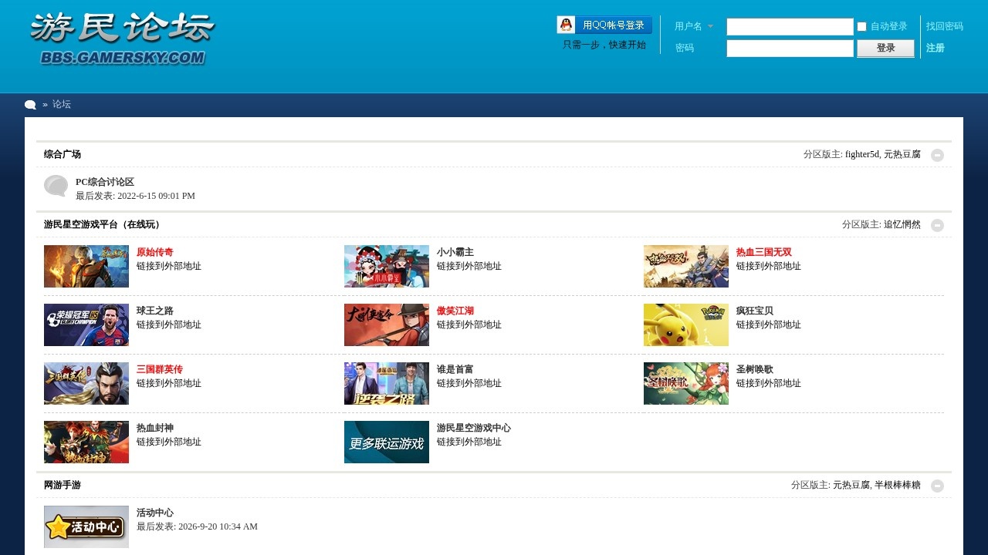Click the 登录 button
The image size is (988, 555).
[x=885, y=49]
